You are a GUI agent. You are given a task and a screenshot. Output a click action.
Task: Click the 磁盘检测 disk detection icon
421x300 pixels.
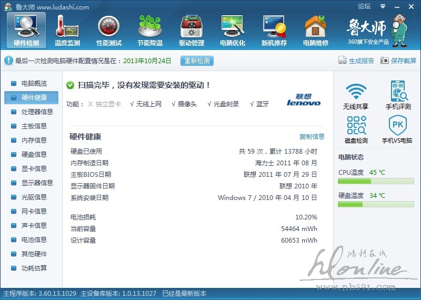coord(356,129)
